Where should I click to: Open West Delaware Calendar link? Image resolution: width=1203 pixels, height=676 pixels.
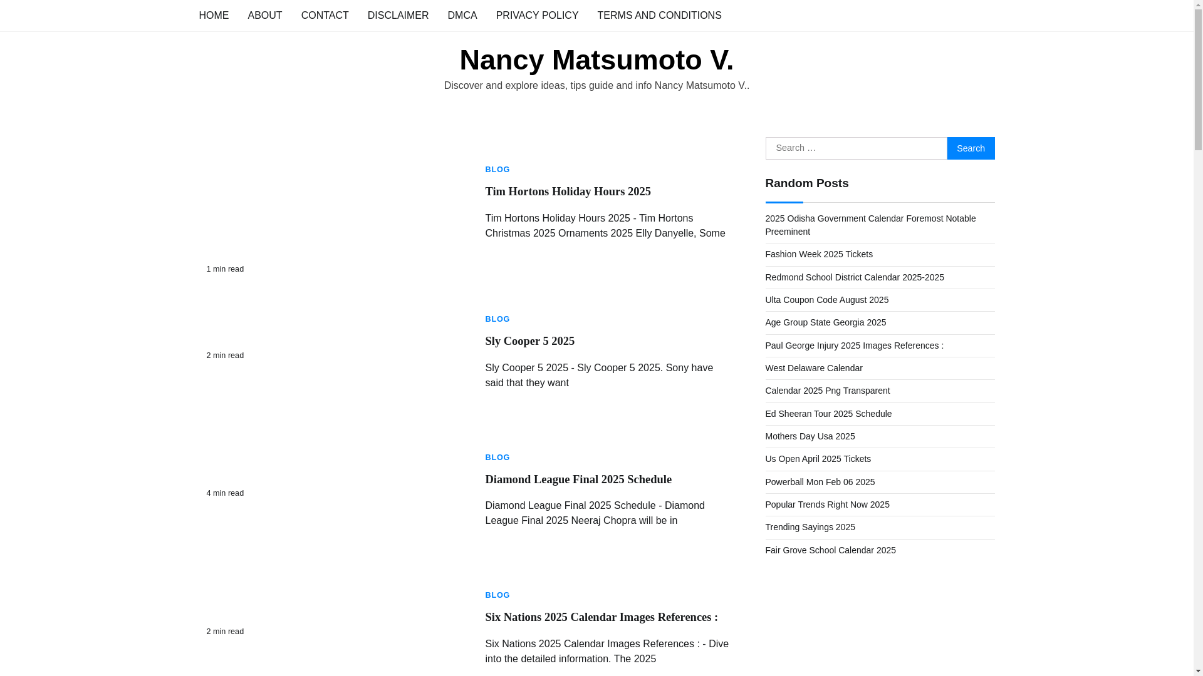point(814,368)
